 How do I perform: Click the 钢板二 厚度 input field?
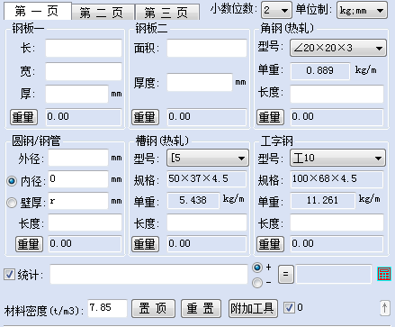click(200, 82)
